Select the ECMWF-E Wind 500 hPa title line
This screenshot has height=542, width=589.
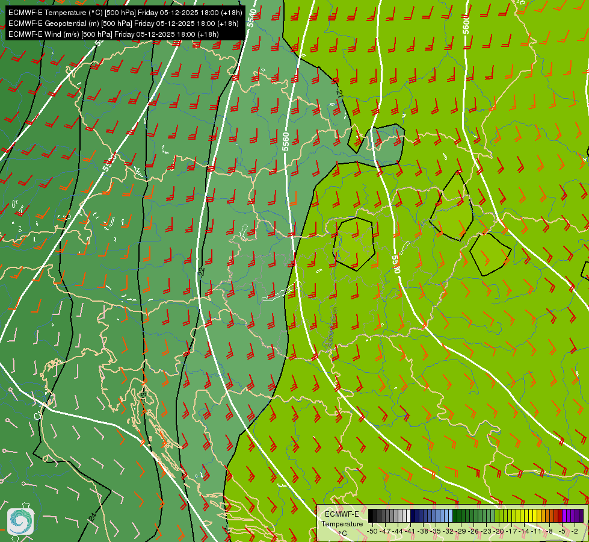click(114, 34)
